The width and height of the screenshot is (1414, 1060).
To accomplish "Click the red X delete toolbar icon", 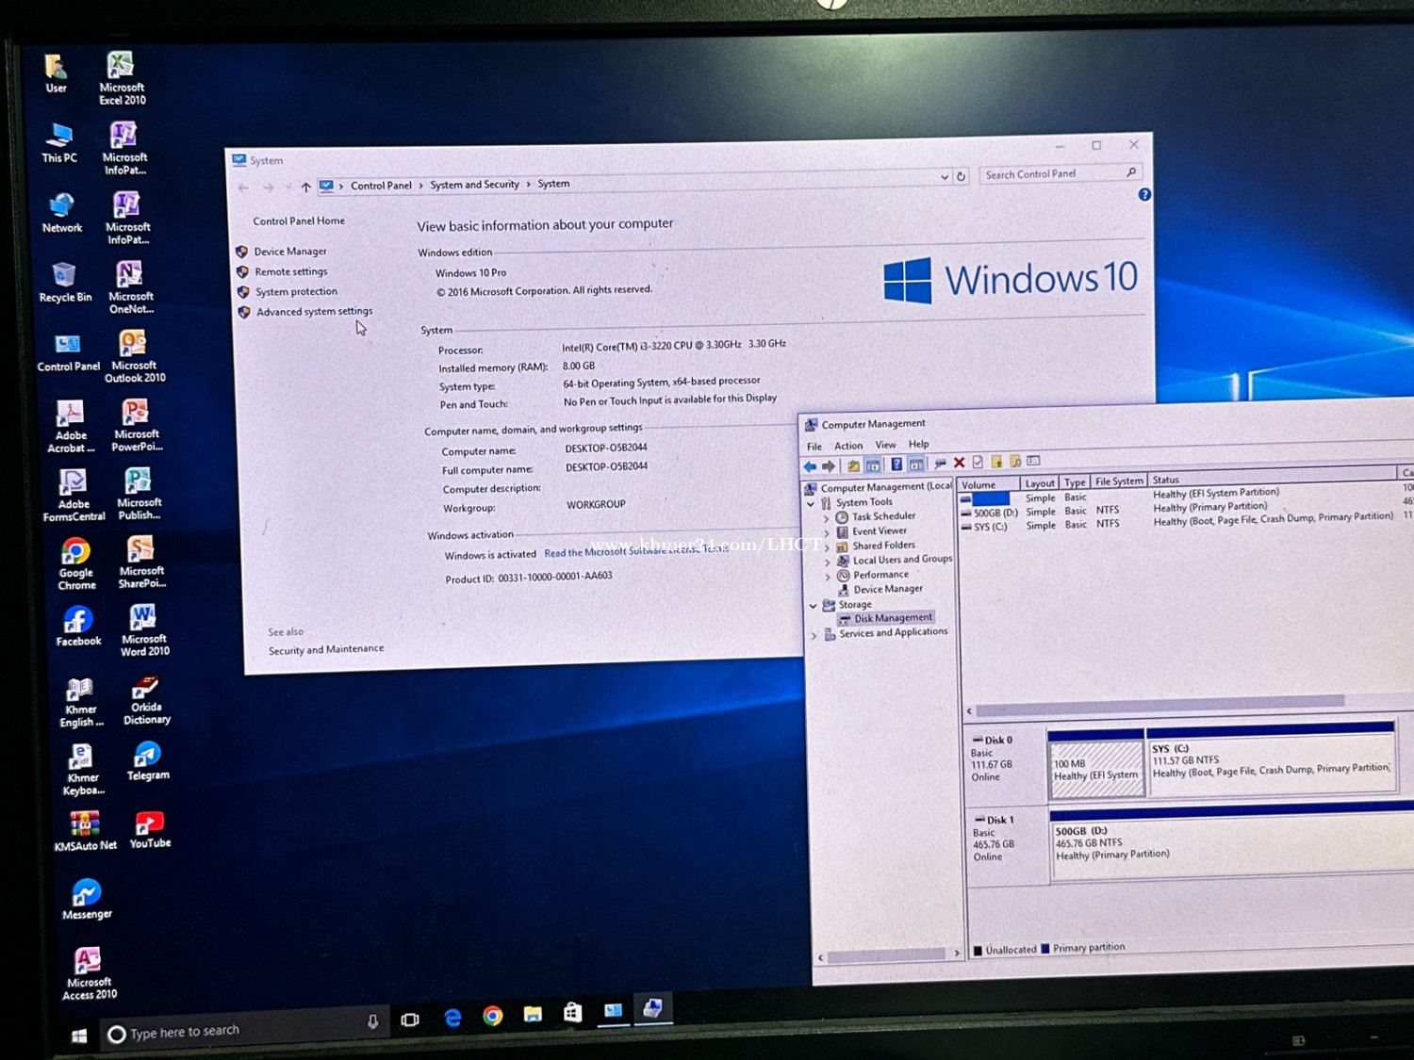I will tap(959, 463).
